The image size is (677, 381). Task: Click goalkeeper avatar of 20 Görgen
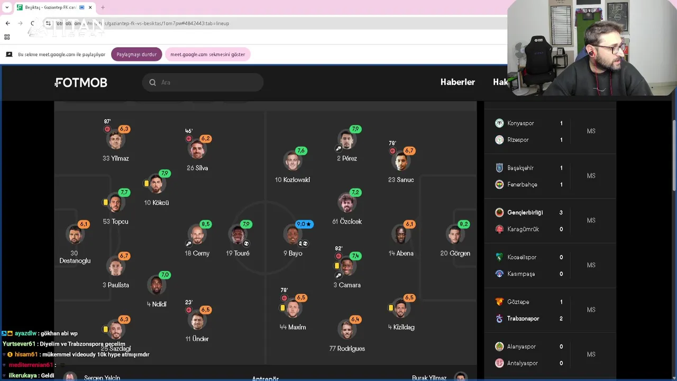pos(455,235)
